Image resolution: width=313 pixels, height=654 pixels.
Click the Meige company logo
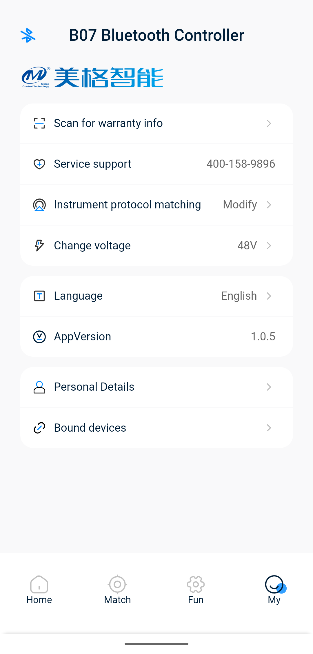pyautogui.click(x=92, y=77)
